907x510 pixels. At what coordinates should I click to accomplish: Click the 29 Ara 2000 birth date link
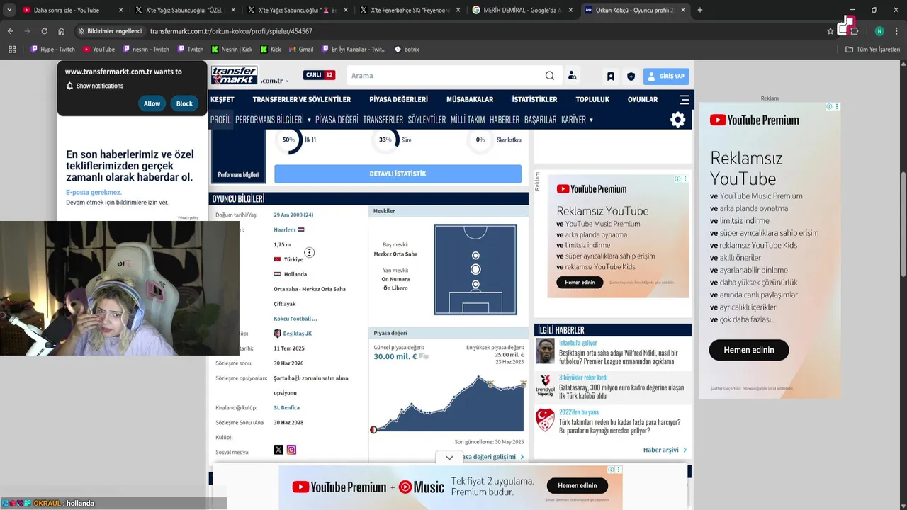coord(293,215)
